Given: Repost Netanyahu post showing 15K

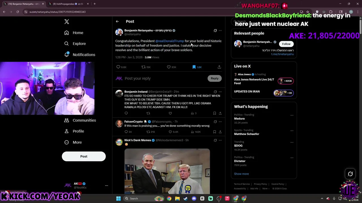Looking at the screenshot, I should 146,67.
